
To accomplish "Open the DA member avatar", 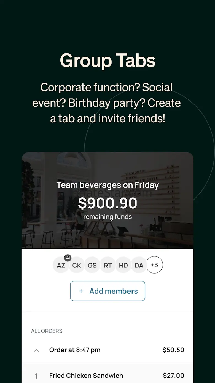I will [x=139, y=266].
